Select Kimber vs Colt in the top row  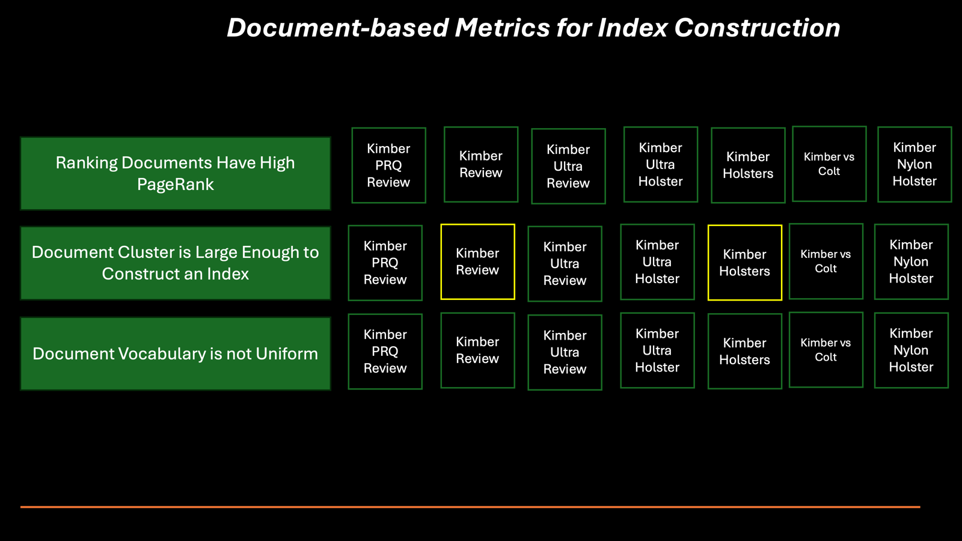[x=830, y=164]
